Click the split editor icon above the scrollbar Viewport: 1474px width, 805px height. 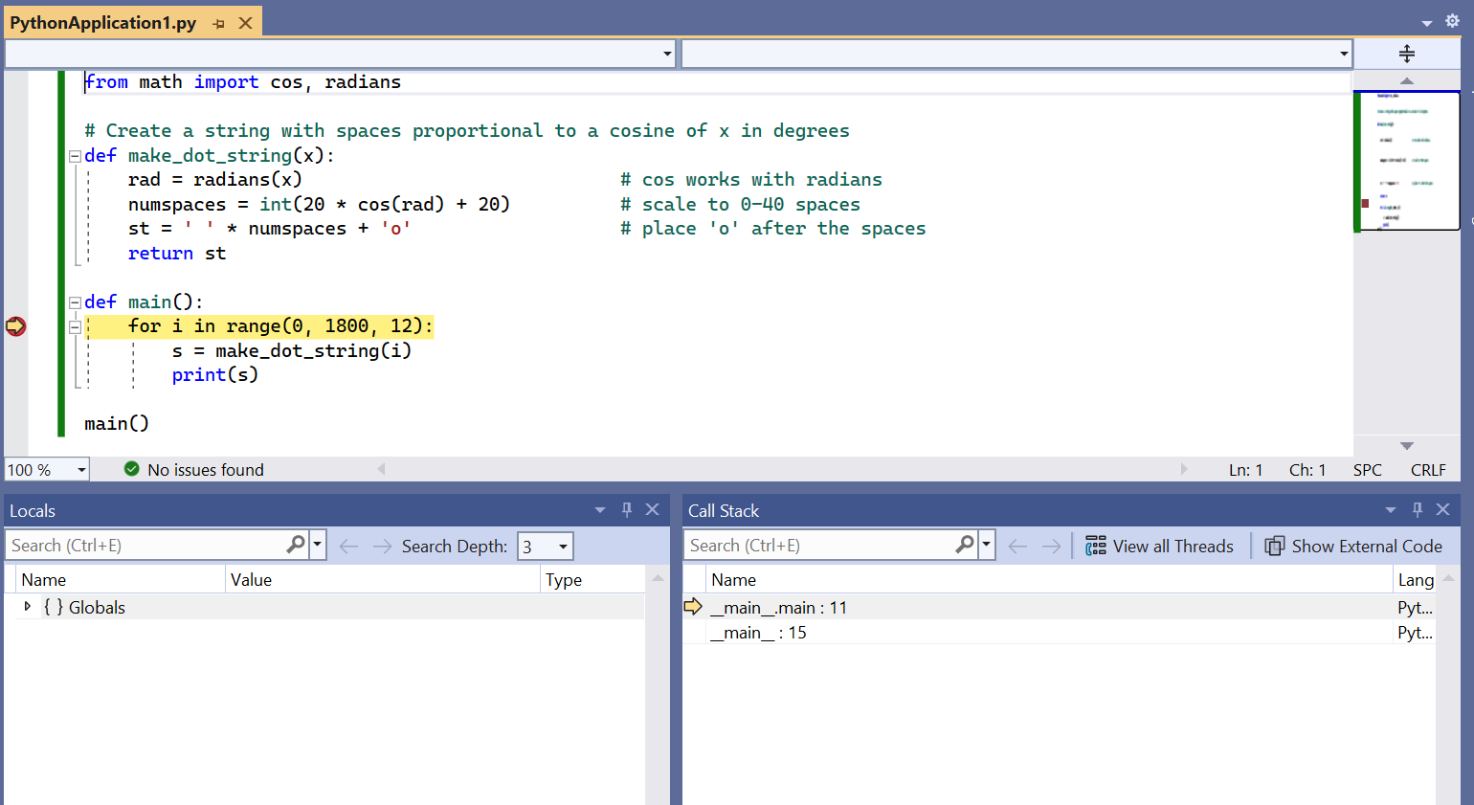pos(1406,53)
